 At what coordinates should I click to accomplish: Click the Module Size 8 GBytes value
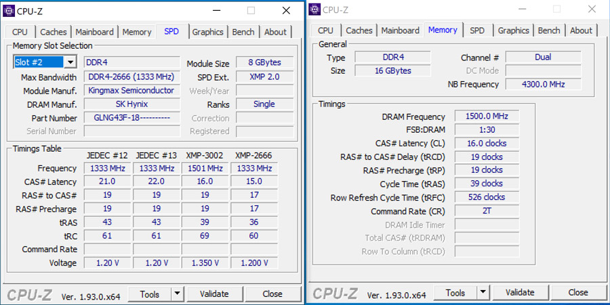tap(264, 62)
